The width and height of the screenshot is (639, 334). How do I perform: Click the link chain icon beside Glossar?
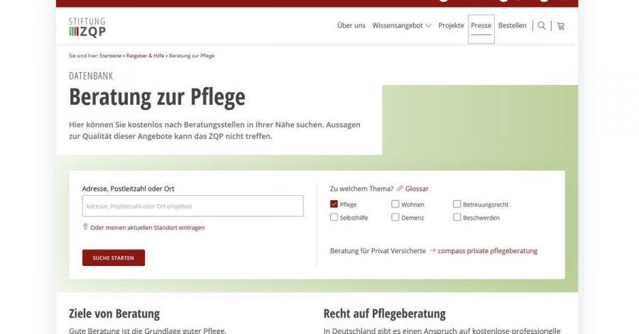click(400, 189)
